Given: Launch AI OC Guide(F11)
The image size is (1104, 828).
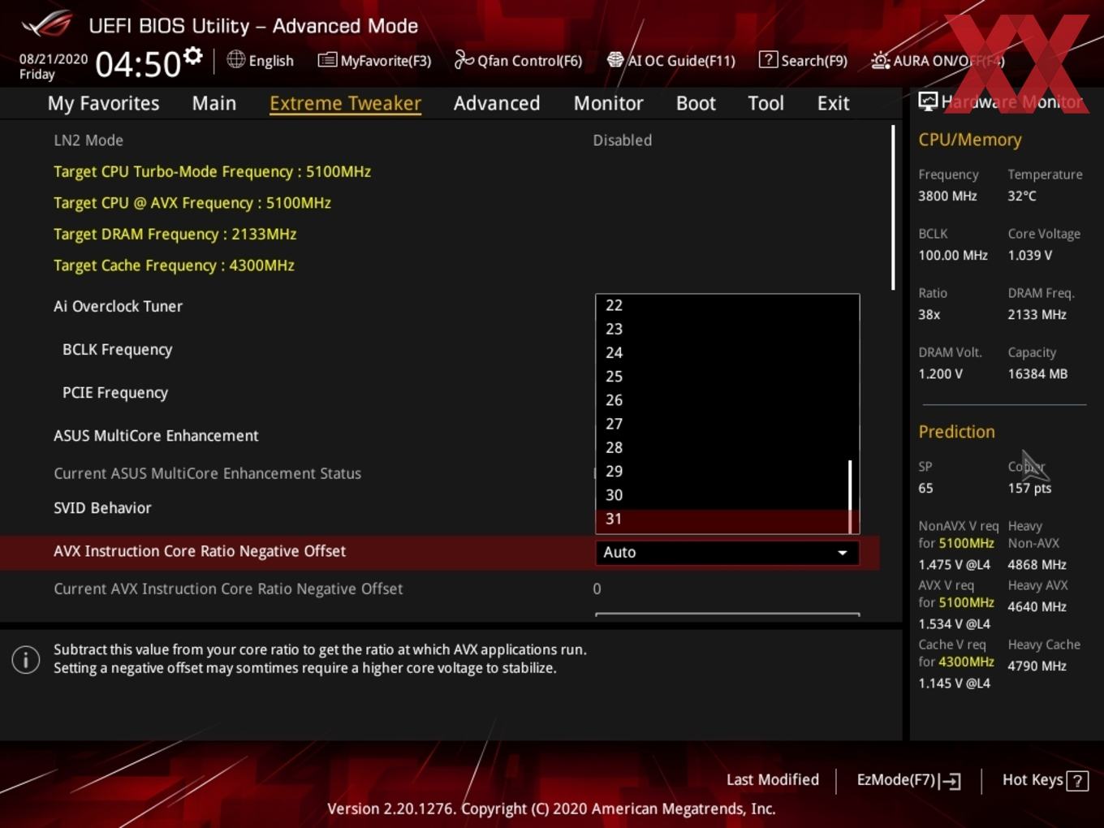Looking at the screenshot, I should click(x=671, y=60).
